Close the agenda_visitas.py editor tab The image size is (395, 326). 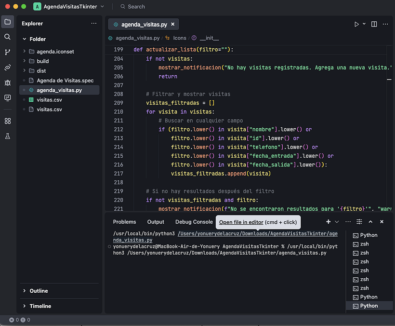(x=173, y=24)
